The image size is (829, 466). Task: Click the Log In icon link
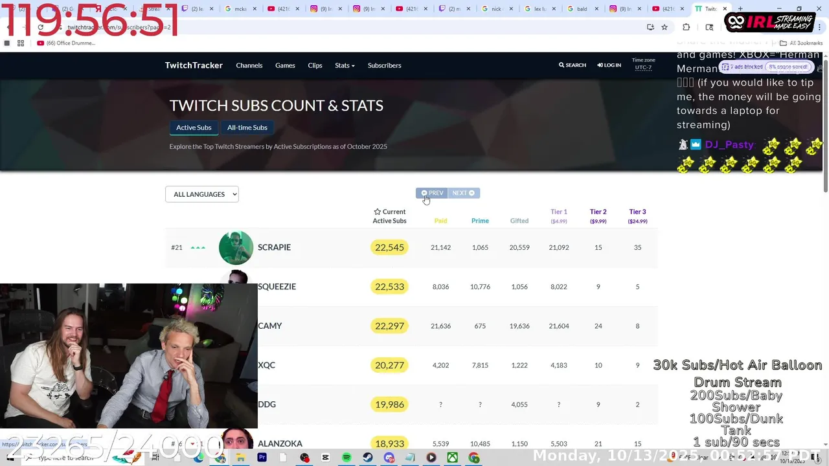[609, 65]
